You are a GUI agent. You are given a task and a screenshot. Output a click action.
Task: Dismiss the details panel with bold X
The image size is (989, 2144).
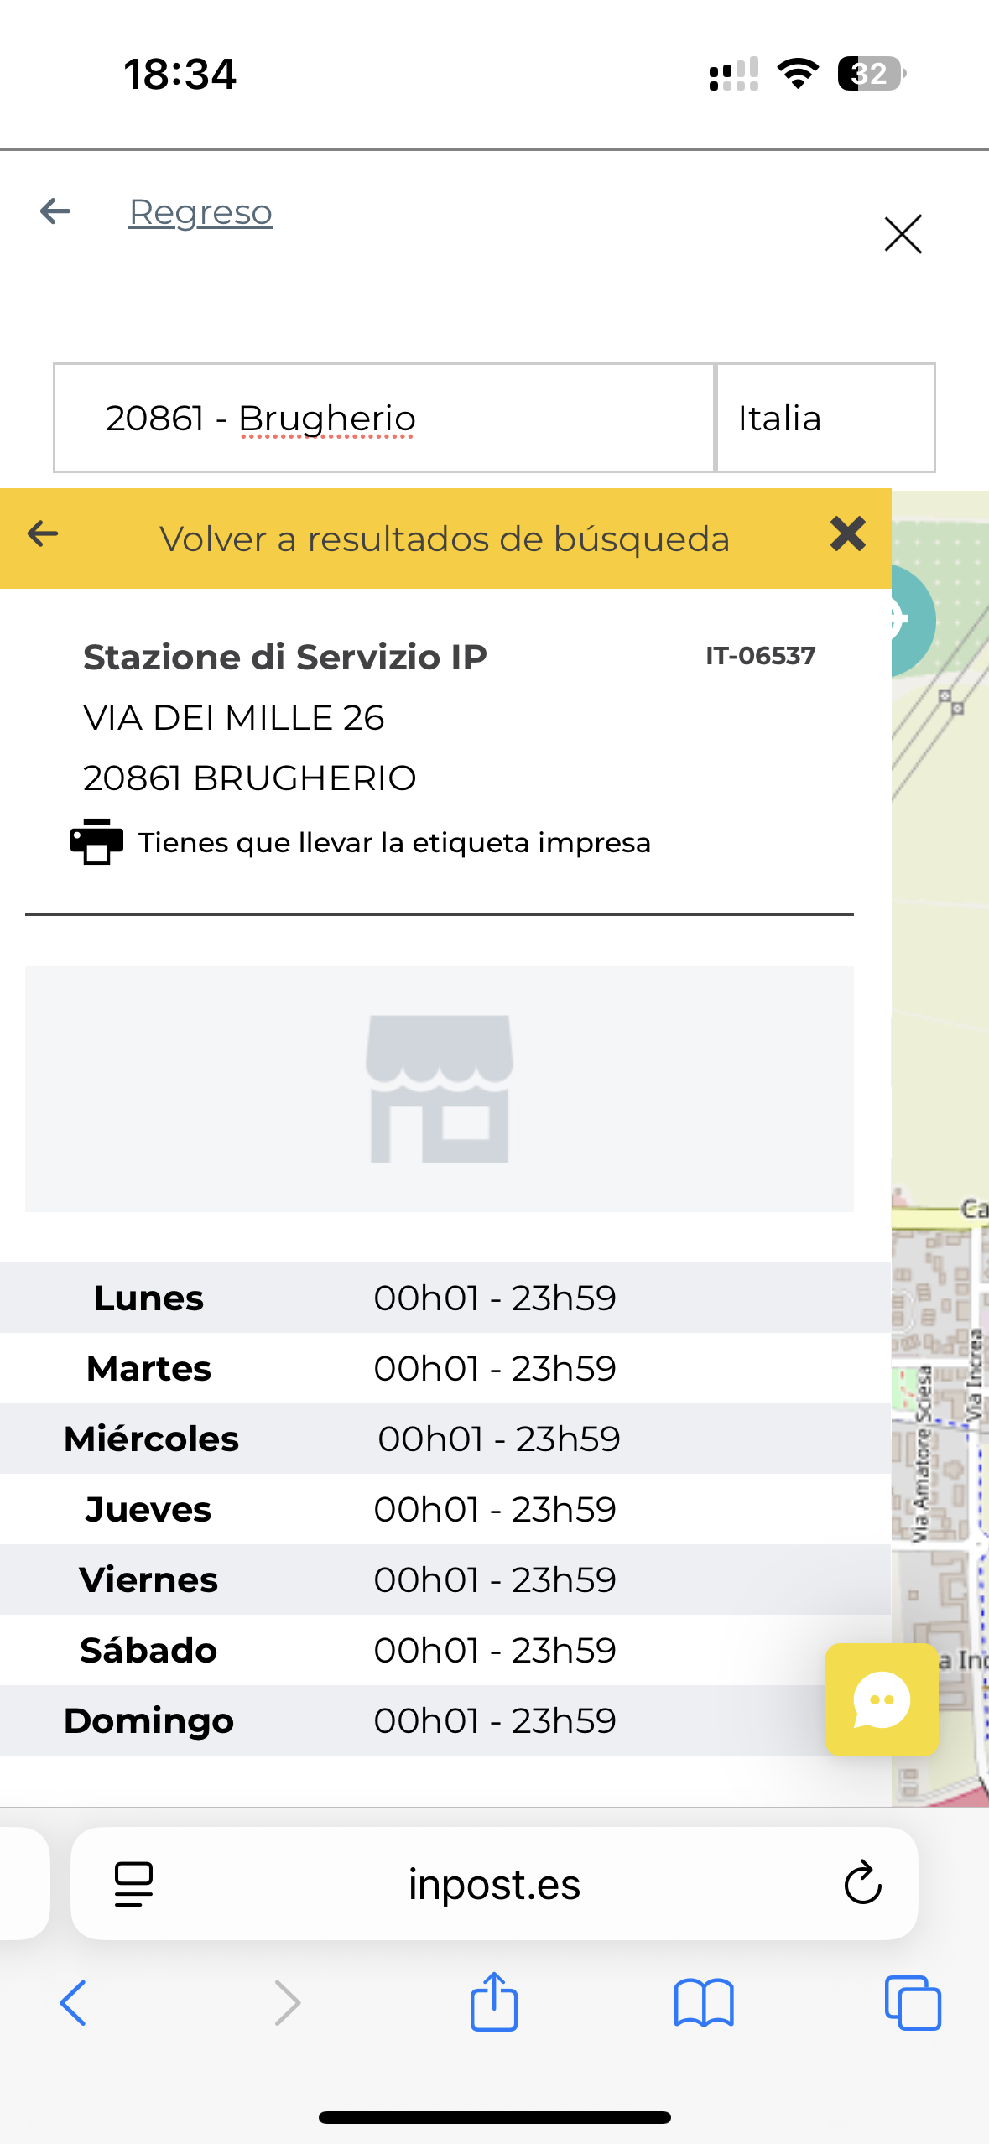(847, 533)
